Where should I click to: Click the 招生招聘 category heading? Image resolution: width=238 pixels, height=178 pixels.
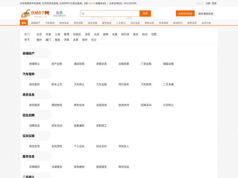(x=28, y=115)
